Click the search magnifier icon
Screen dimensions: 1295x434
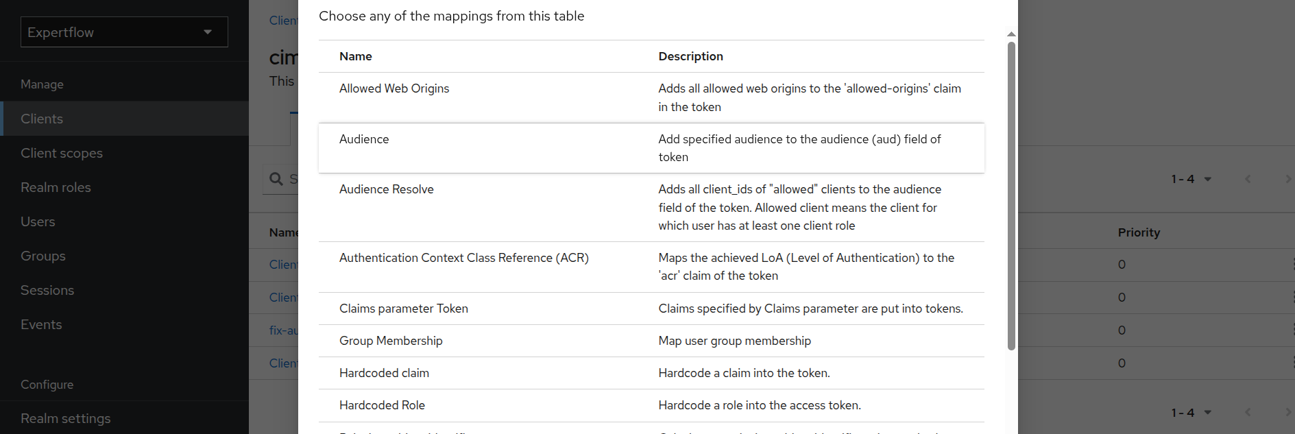276,179
